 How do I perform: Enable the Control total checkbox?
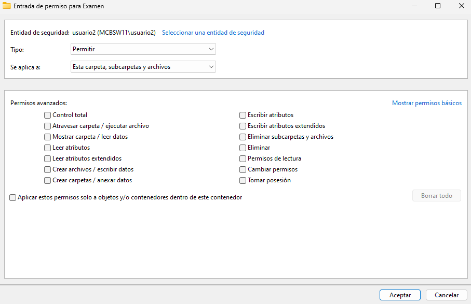point(48,115)
